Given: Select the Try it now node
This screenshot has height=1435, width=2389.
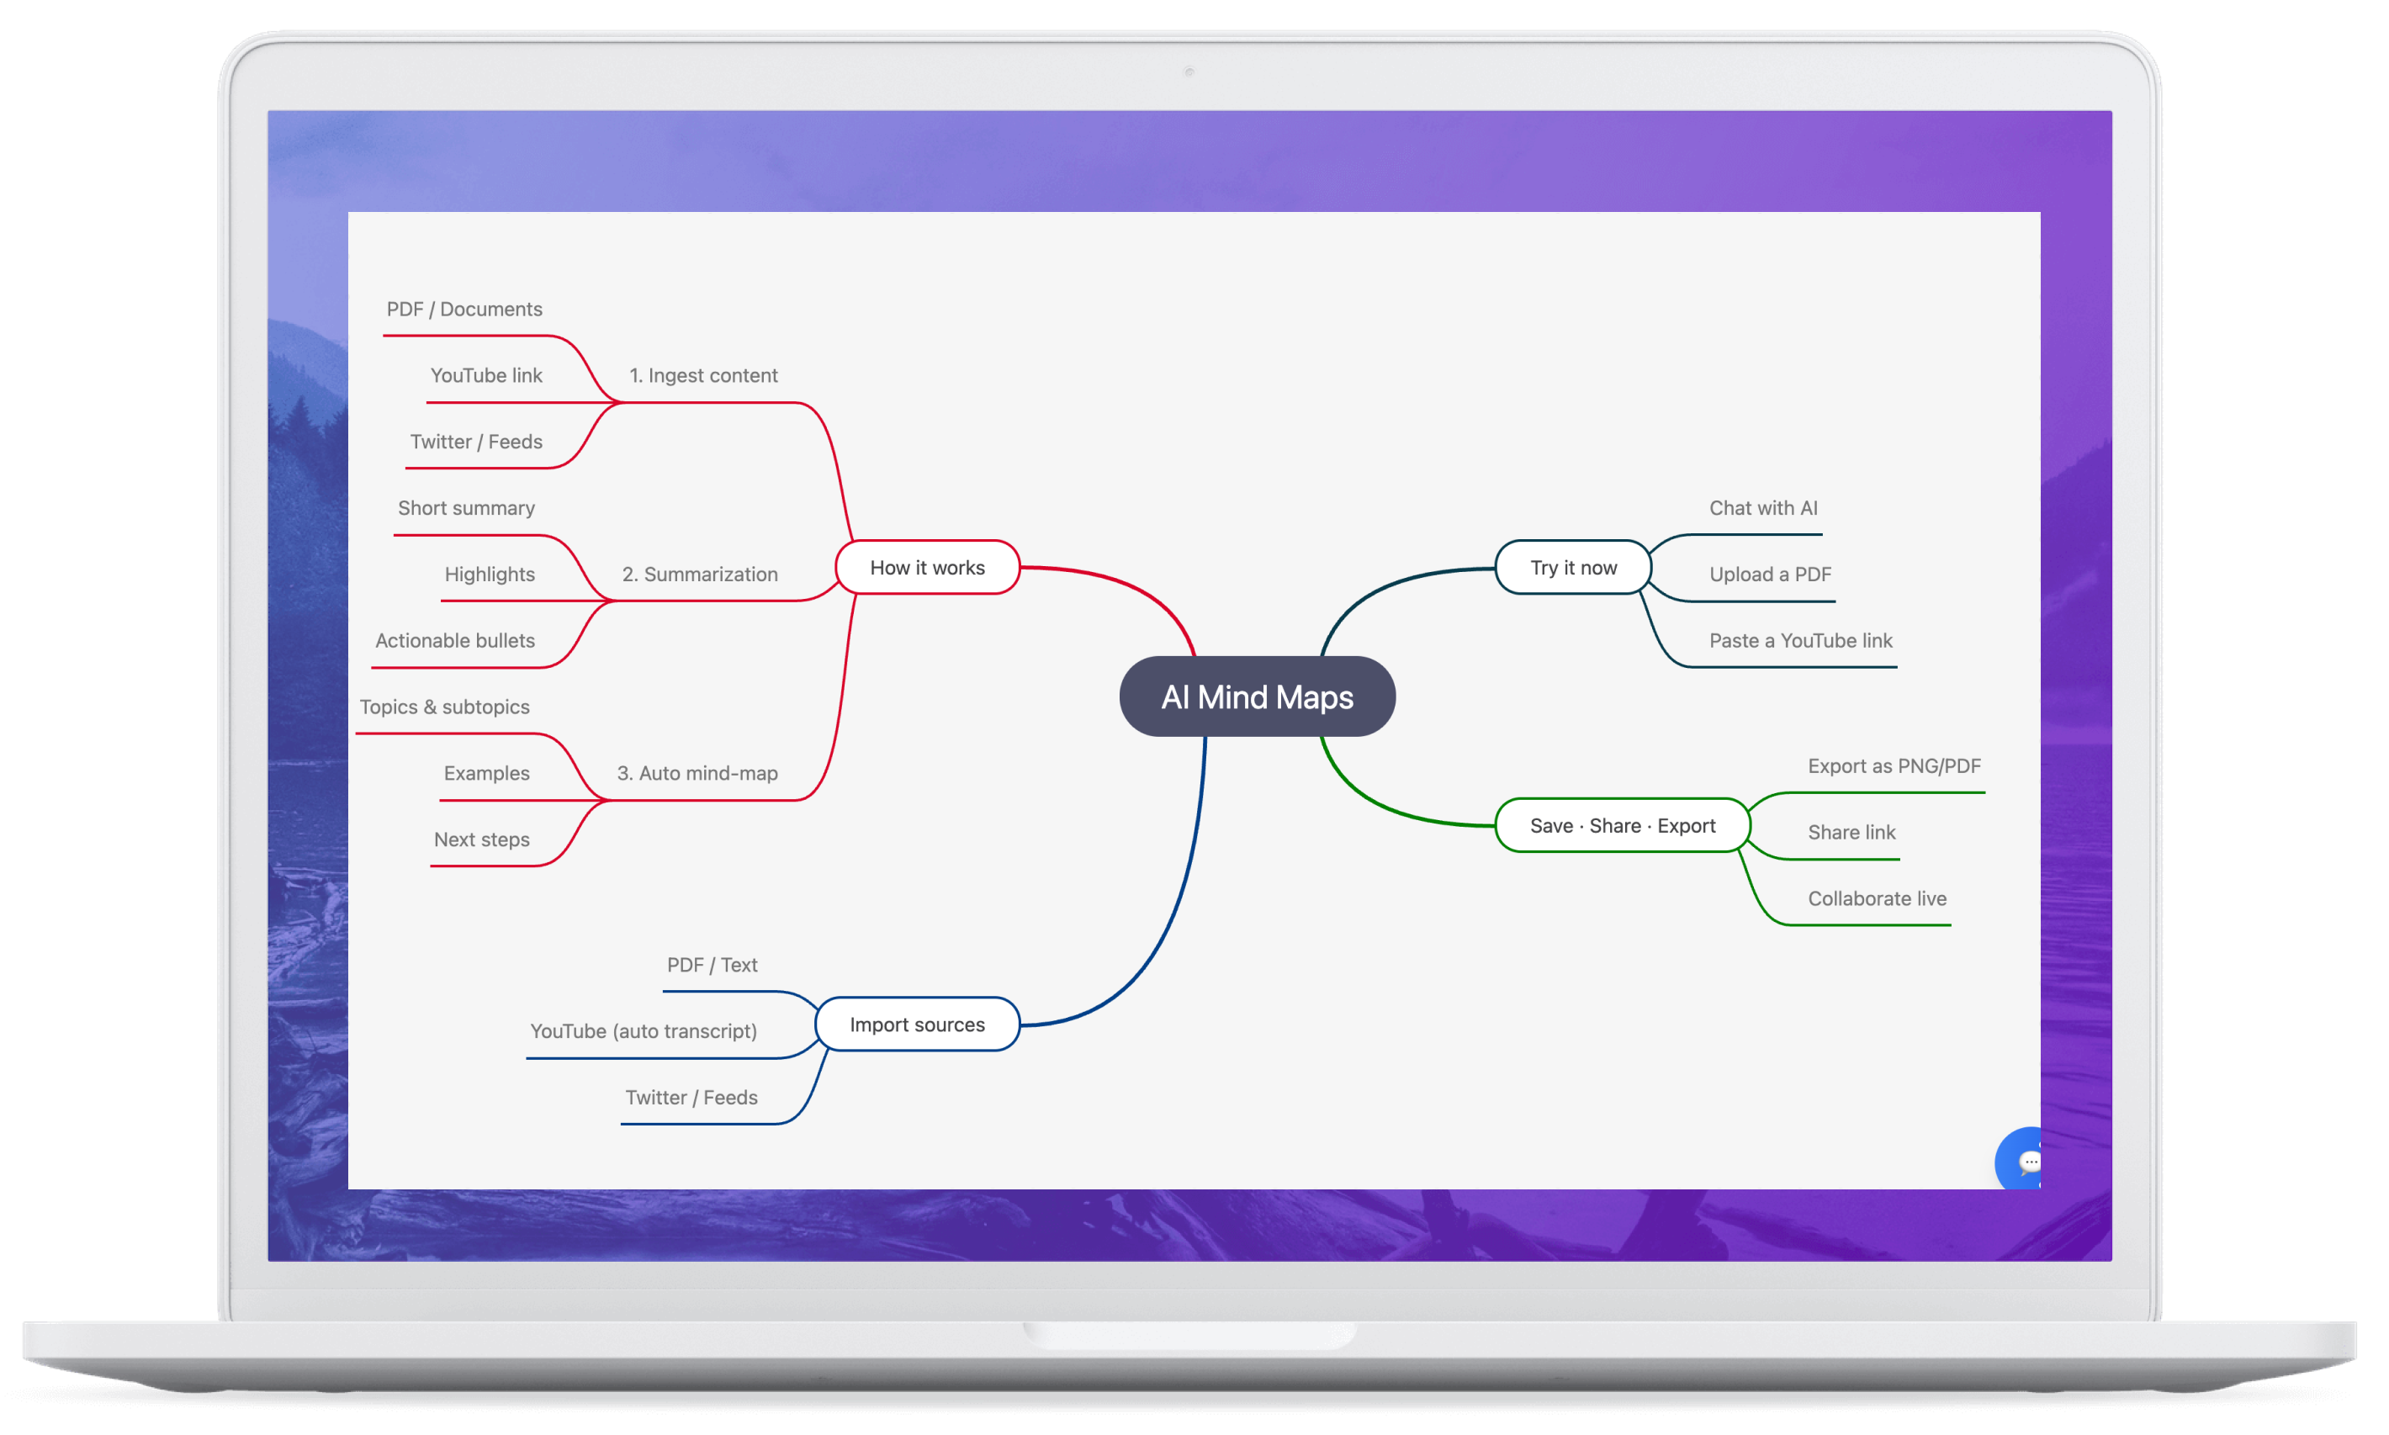Looking at the screenshot, I should pyautogui.click(x=1573, y=568).
